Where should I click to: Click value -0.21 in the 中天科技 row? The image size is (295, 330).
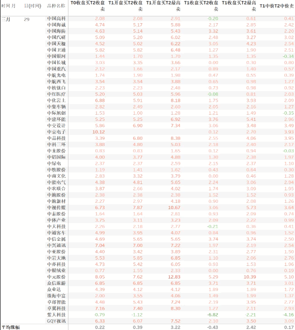(213, 226)
